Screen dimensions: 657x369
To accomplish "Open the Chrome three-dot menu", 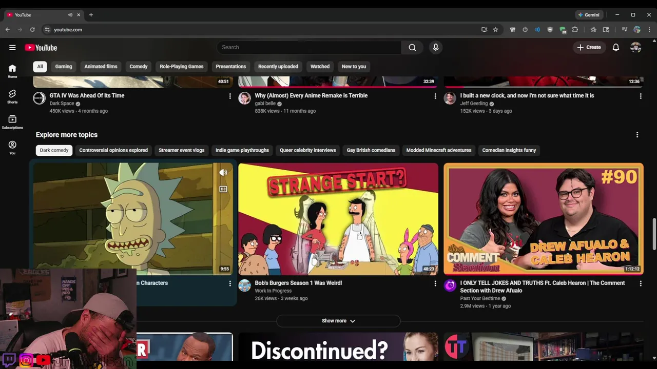I will pyautogui.click(x=649, y=30).
